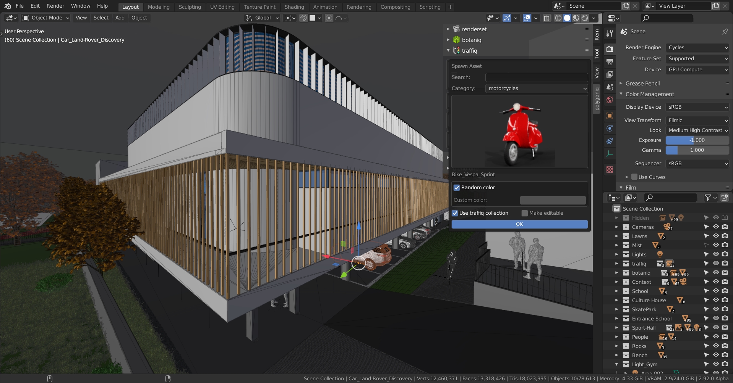The image size is (733, 383).
Task: Open the World properties tab
Action: (610, 100)
